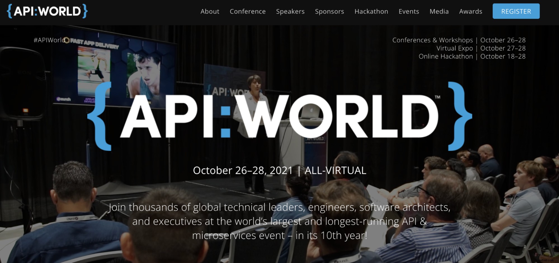View the Awards page
This screenshot has width=559, height=263.
(x=470, y=11)
